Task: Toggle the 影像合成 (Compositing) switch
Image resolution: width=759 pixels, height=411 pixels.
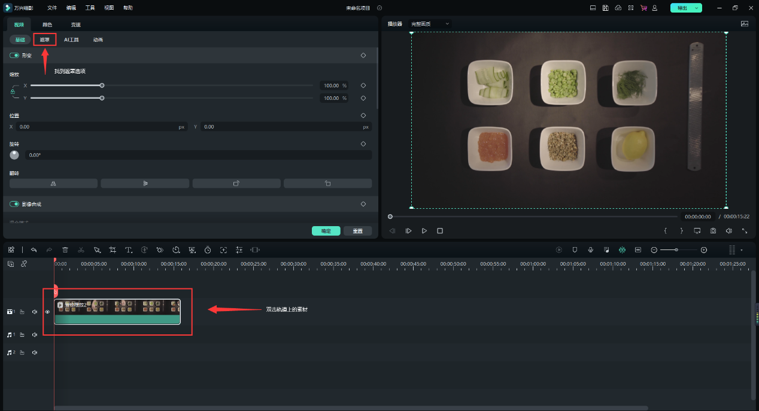Action: (x=14, y=204)
